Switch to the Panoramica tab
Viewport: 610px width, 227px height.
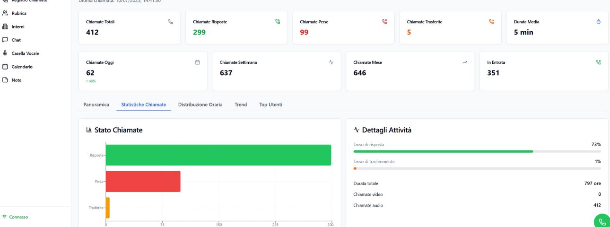pos(96,105)
